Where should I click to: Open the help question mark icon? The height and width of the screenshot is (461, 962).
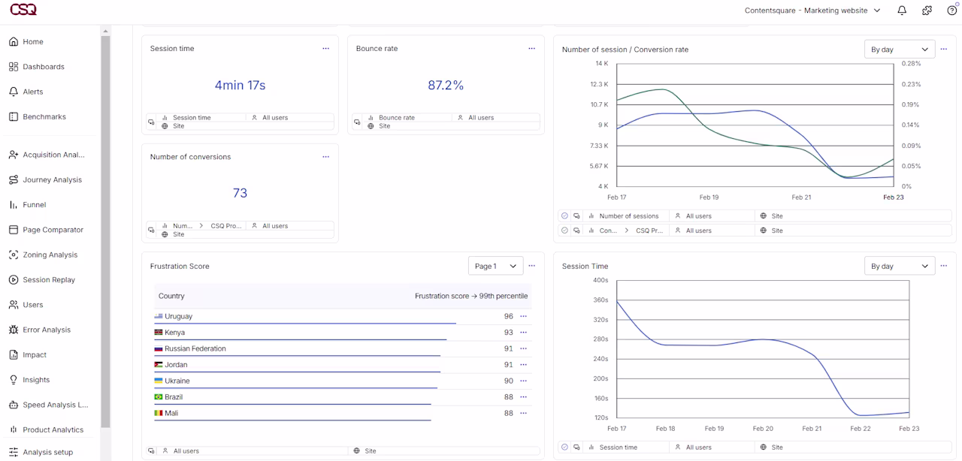pos(951,11)
